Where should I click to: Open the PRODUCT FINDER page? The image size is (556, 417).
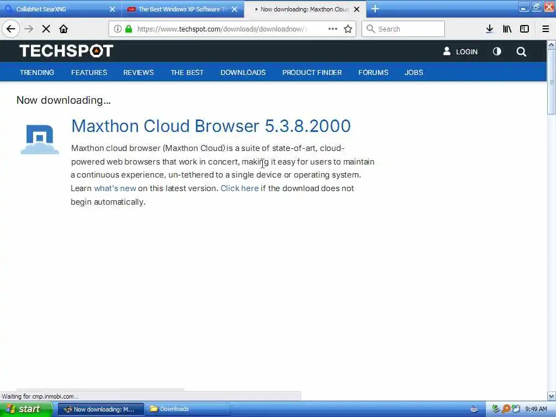tap(312, 73)
